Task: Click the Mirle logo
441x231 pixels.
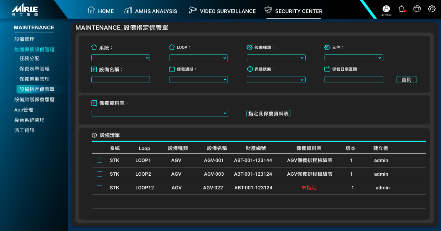Action: tap(25, 10)
